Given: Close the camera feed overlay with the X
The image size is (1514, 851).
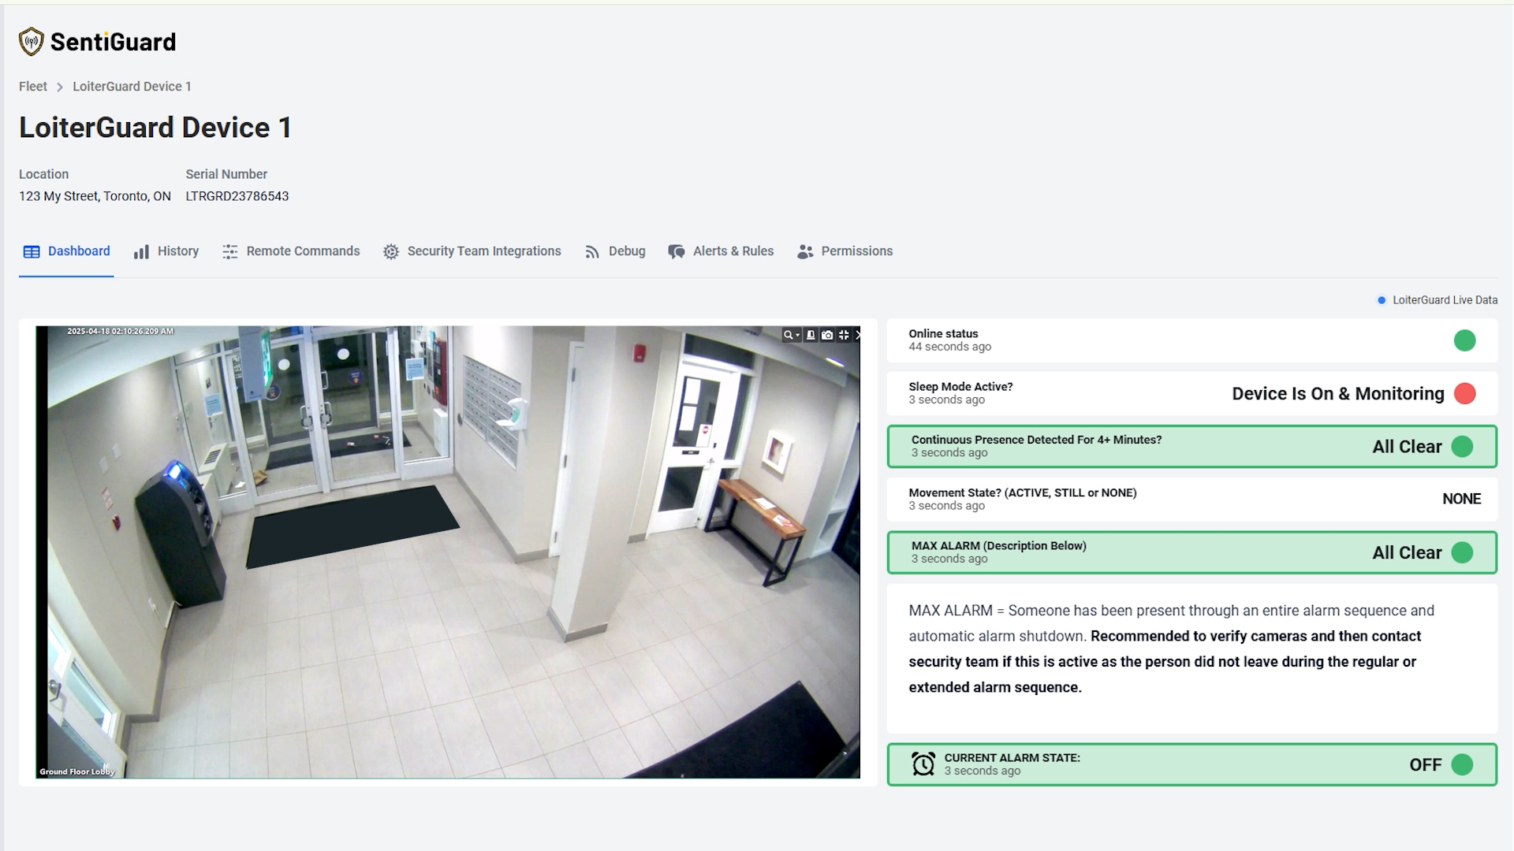Looking at the screenshot, I should pyautogui.click(x=858, y=335).
